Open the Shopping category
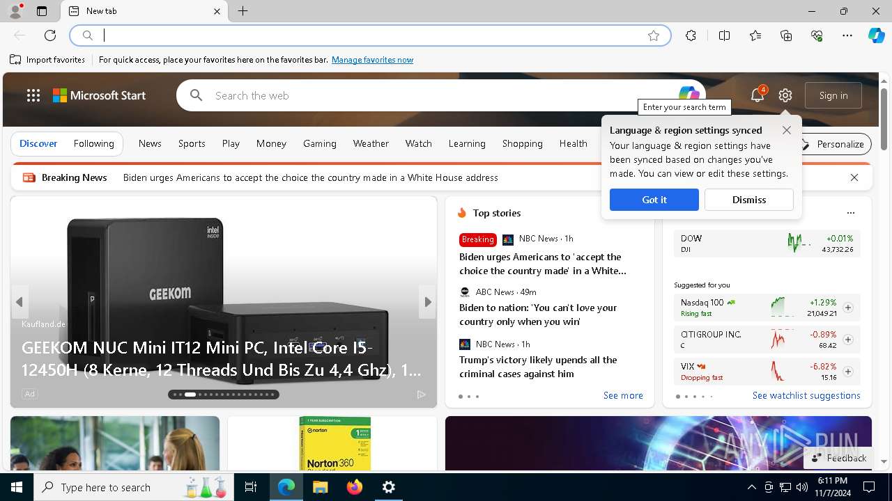Viewport: 892px width, 501px height. pyautogui.click(x=522, y=143)
